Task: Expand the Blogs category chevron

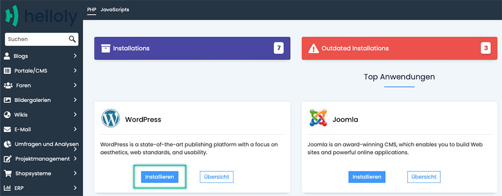Action: coord(75,56)
